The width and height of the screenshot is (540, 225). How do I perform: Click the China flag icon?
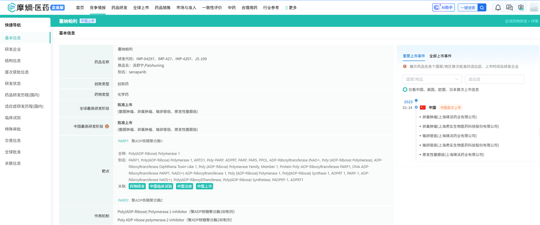click(x=423, y=108)
